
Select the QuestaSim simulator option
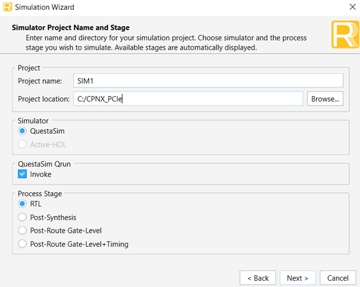[23, 131]
